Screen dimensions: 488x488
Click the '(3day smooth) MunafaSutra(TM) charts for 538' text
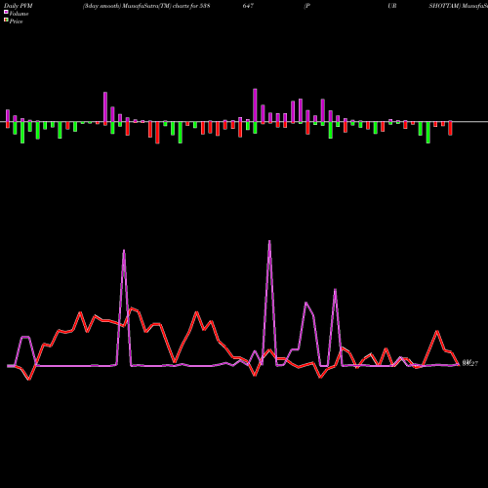(x=146, y=6)
